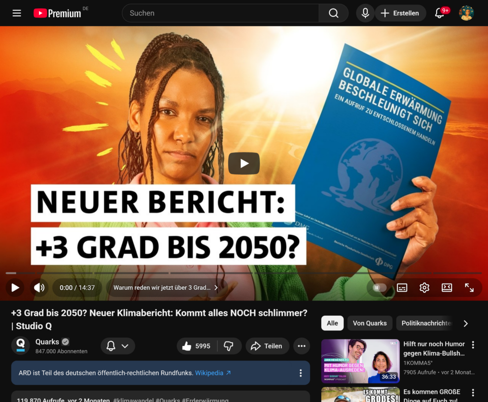This screenshot has width=488, height=402.
Task: Click the search magnifier button
Action: pos(333,13)
